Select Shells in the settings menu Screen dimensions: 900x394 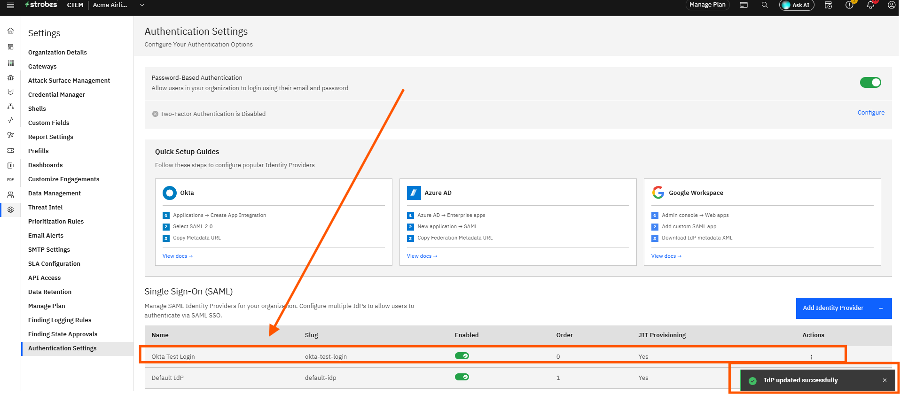click(37, 108)
